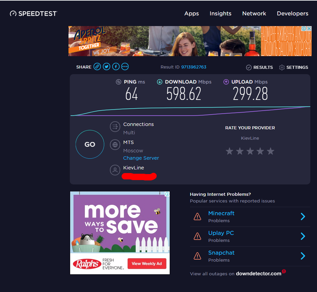
Task: Click KievLine under Rate Your Provider
Action: 250,138
